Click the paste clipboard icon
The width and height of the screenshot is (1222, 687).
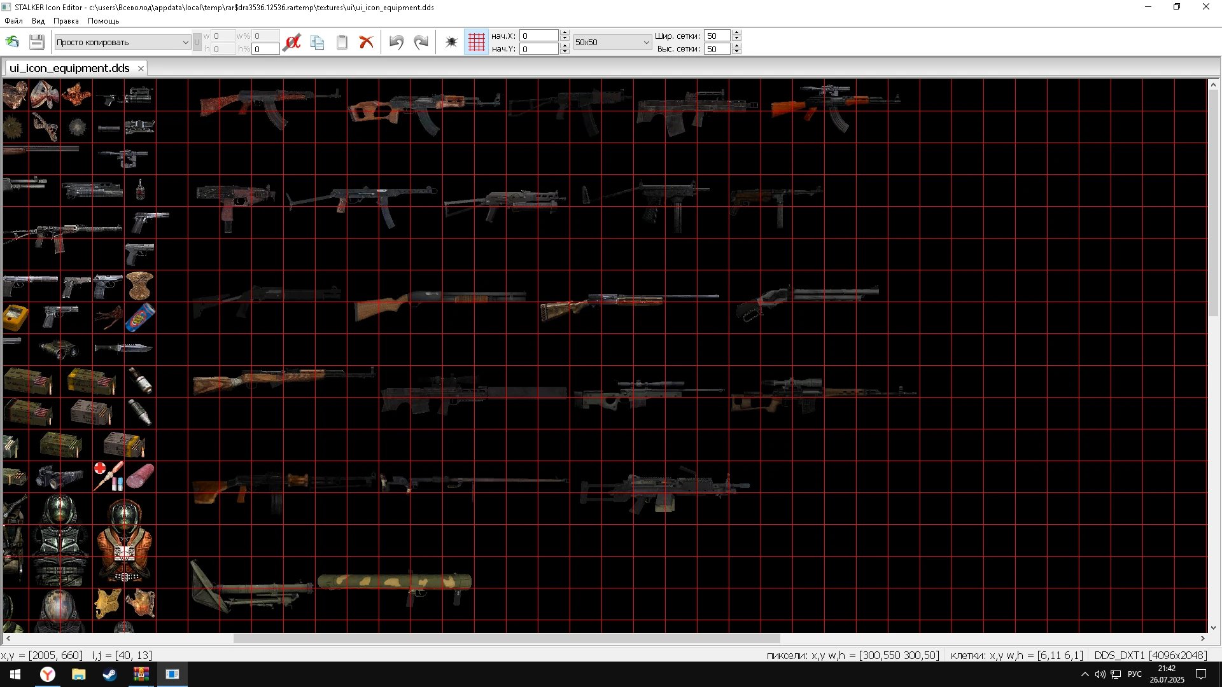(x=342, y=42)
